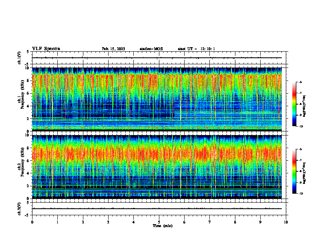Click the "Time (min)" axis title
Image resolution: width=322 pixels, height=249 pixels.
[x=163, y=226]
